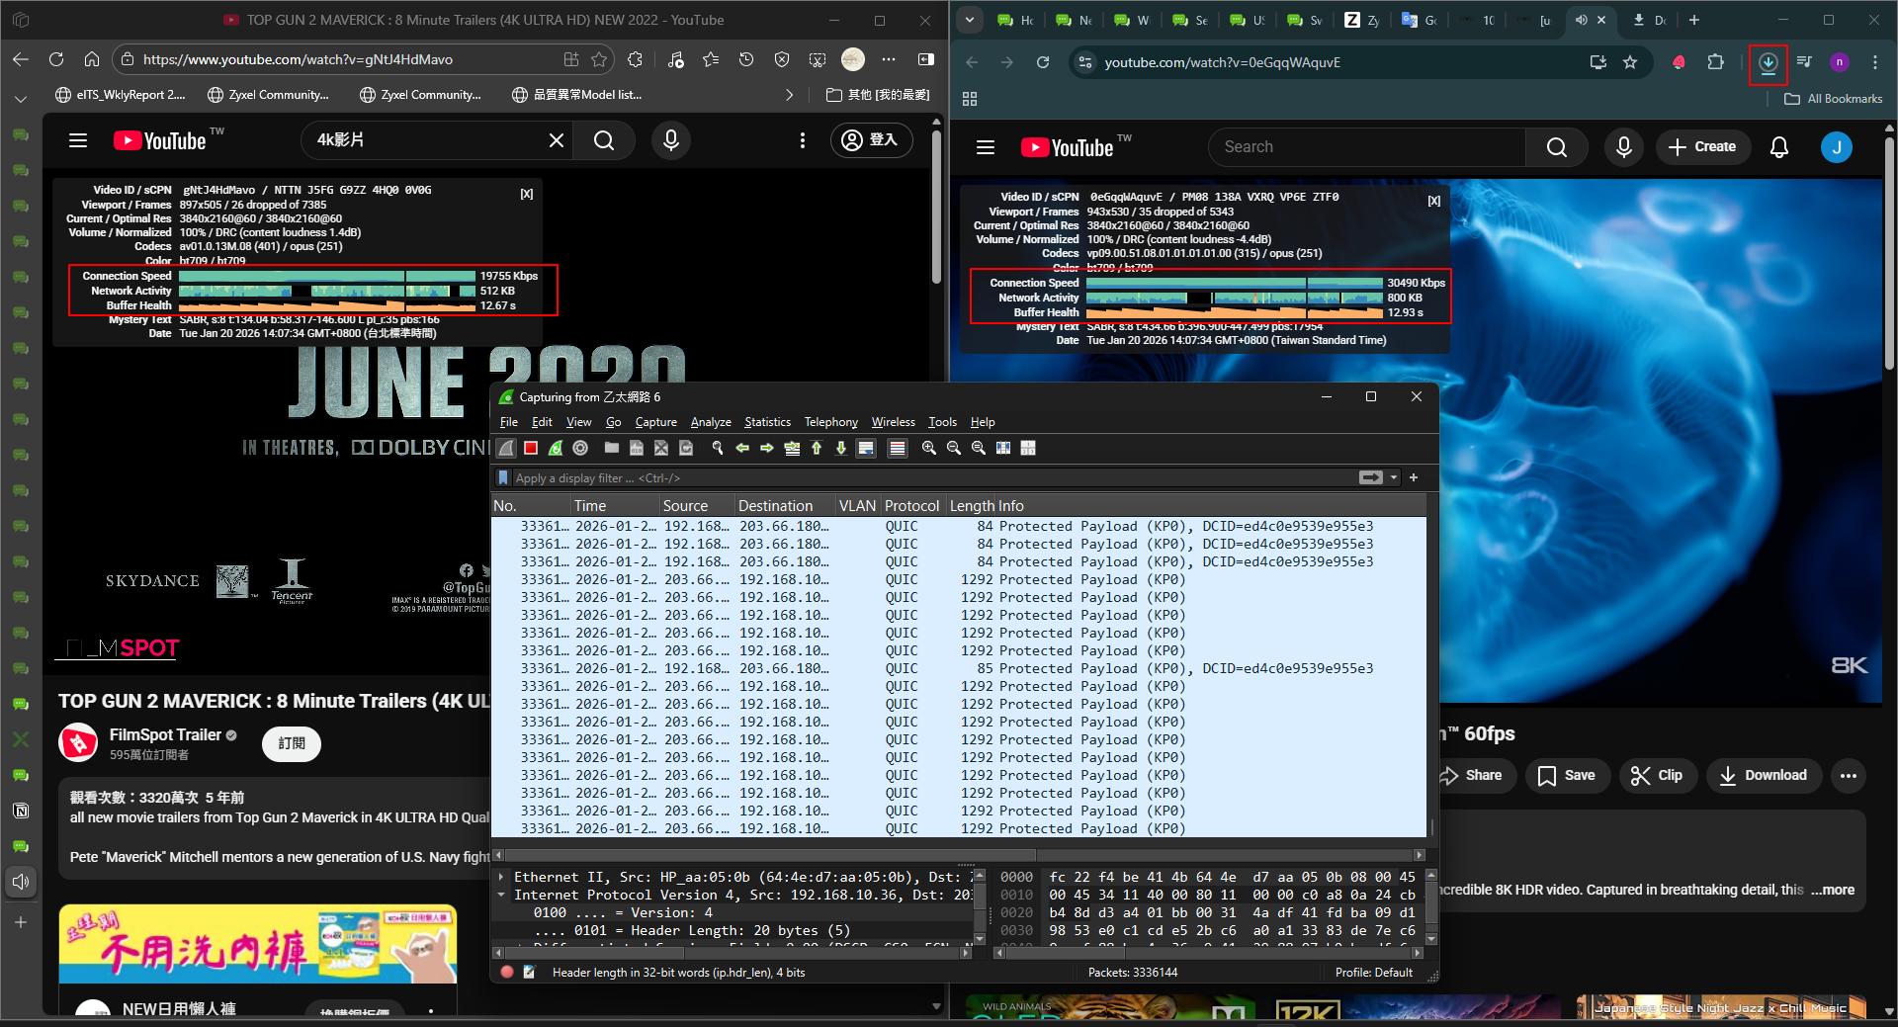Click the 訂閱 subscribe button for FilmSpot Trailer
The image size is (1898, 1027).
(292, 743)
